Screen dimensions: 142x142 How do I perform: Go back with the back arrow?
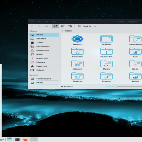tap(32, 26)
